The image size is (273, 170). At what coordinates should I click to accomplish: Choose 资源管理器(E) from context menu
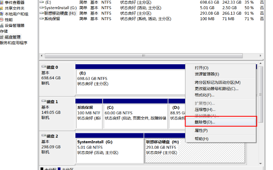pyautogui.click(x=221, y=74)
